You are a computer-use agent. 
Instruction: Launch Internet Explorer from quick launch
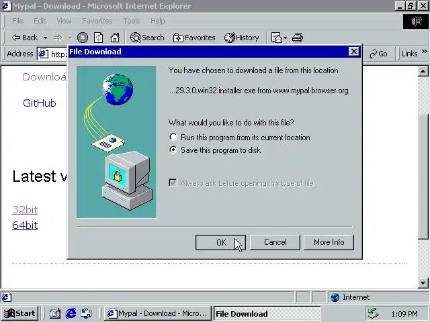(71, 313)
